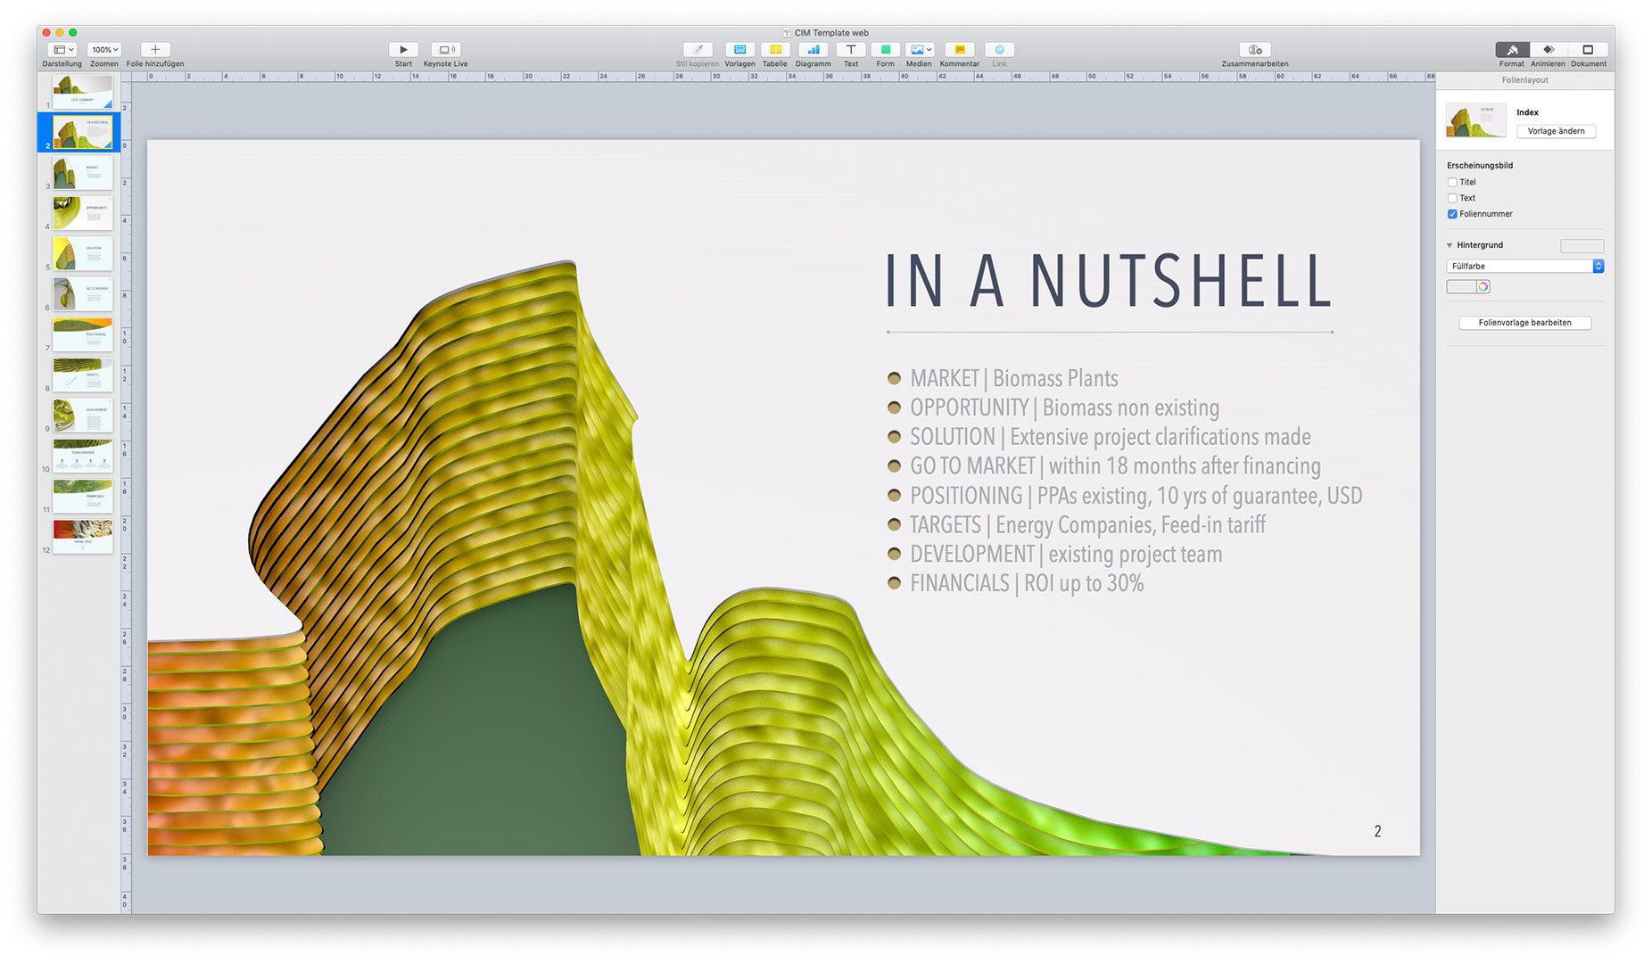Open the 100% zoom dropdown
This screenshot has height=963, width=1652.
[x=104, y=50]
